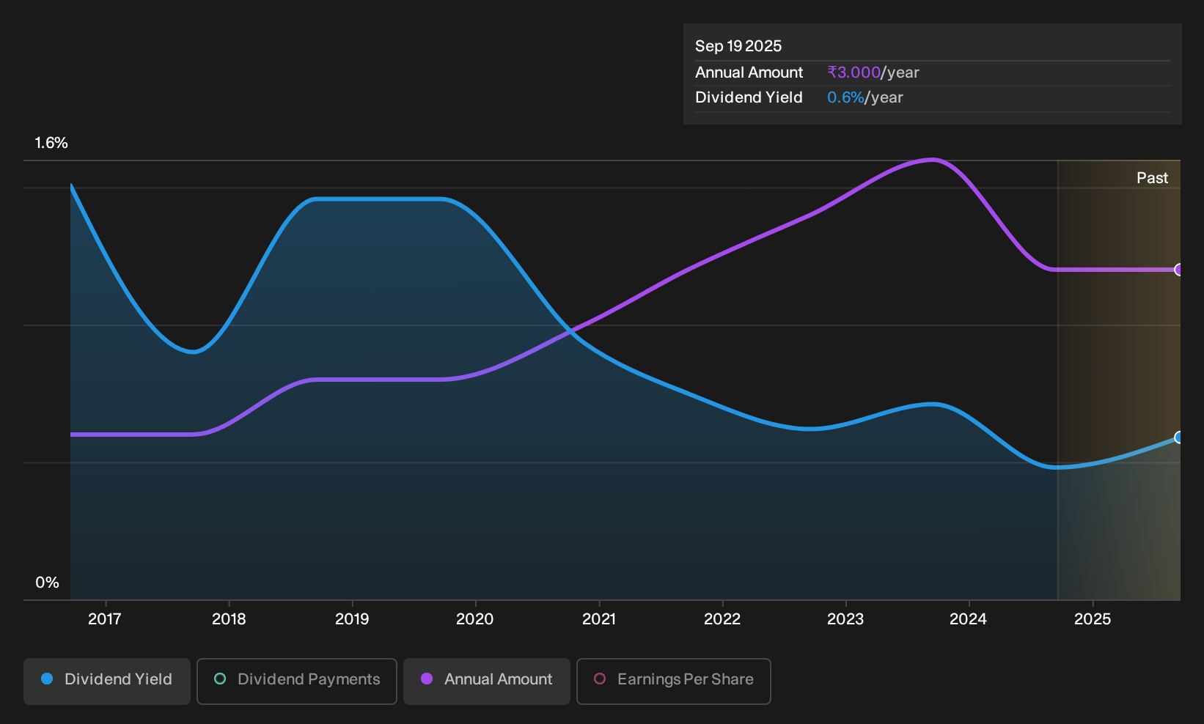Click the pink Earnings Per Share circle icon
The height and width of the screenshot is (724, 1204).
pyautogui.click(x=600, y=679)
